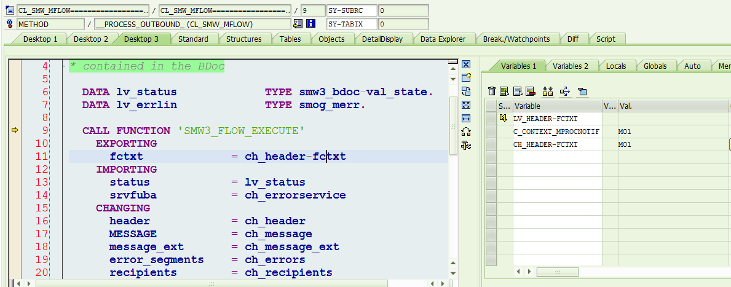
Task: Click the LV_HEADER-FCTXT variable cell
Action: 558,119
